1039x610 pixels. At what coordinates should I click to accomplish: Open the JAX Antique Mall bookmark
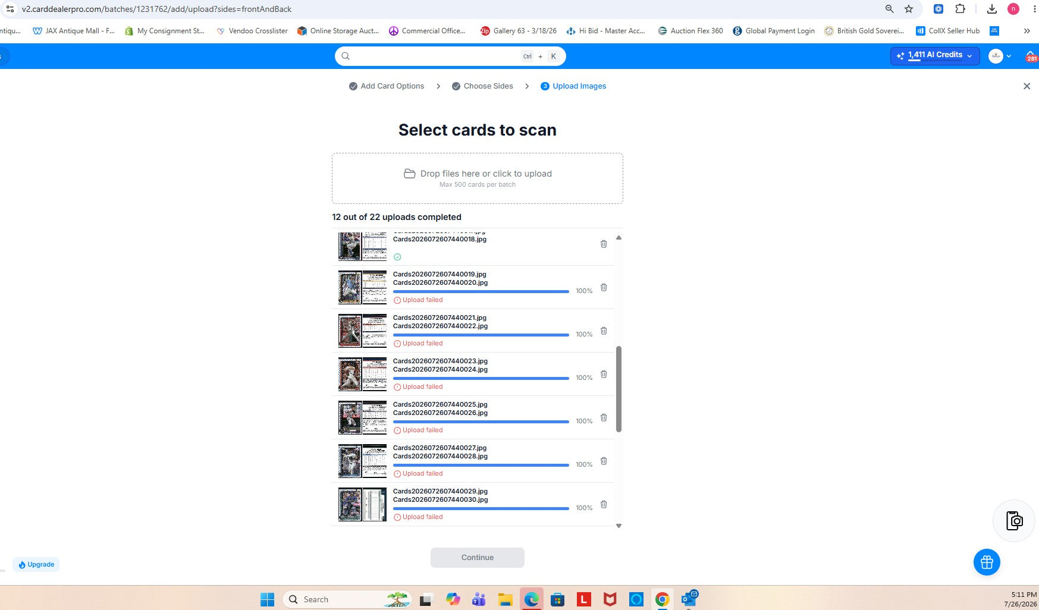74,31
